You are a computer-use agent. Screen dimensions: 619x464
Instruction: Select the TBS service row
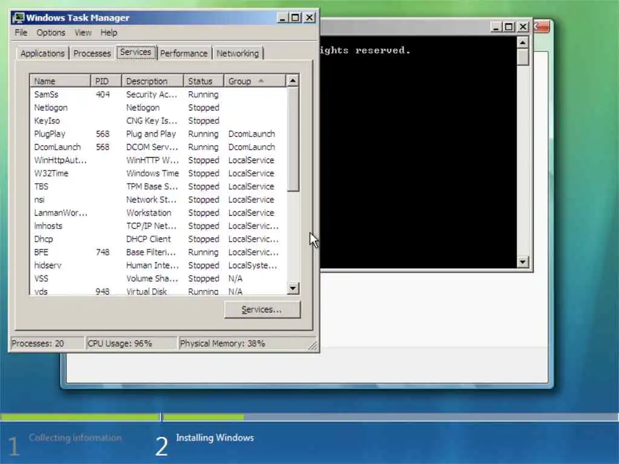(158, 186)
